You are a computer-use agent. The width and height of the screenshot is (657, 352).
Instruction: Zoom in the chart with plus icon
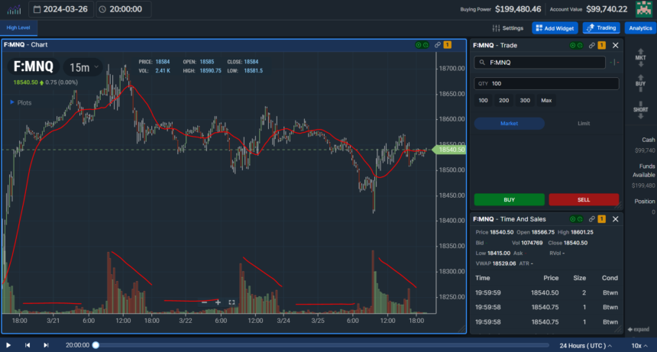218,302
